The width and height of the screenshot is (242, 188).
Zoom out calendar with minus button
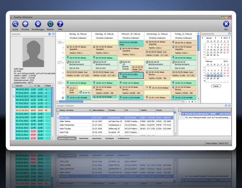point(195,102)
